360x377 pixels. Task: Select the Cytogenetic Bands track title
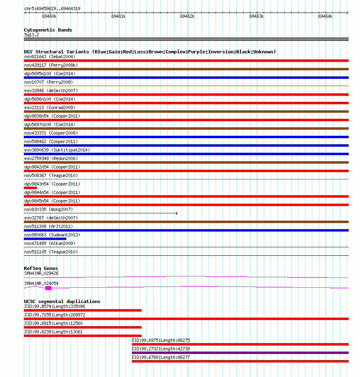[48, 30]
